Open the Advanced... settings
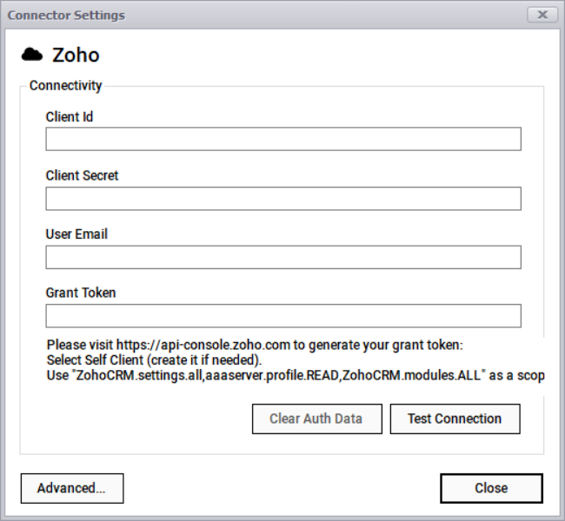Screen dimensions: 565x521 click(71, 488)
